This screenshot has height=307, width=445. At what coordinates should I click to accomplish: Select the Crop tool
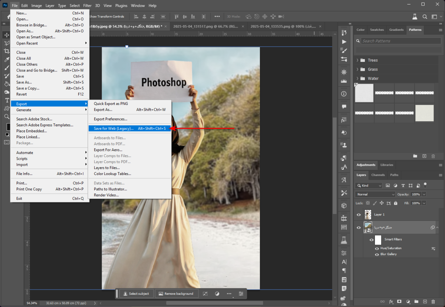coord(7,51)
